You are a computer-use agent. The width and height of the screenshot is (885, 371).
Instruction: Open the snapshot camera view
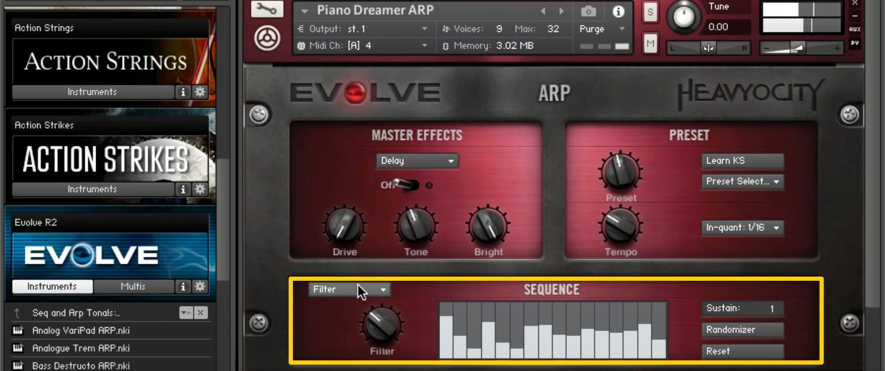588,11
